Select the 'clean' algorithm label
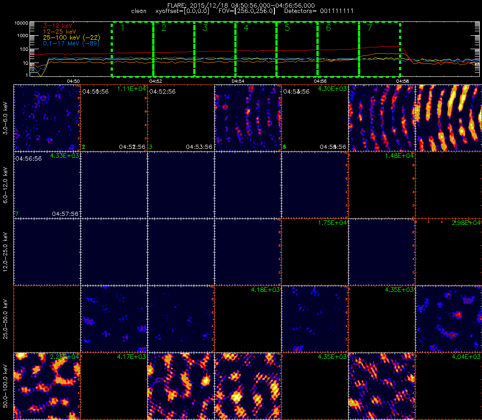 [139, 11]
